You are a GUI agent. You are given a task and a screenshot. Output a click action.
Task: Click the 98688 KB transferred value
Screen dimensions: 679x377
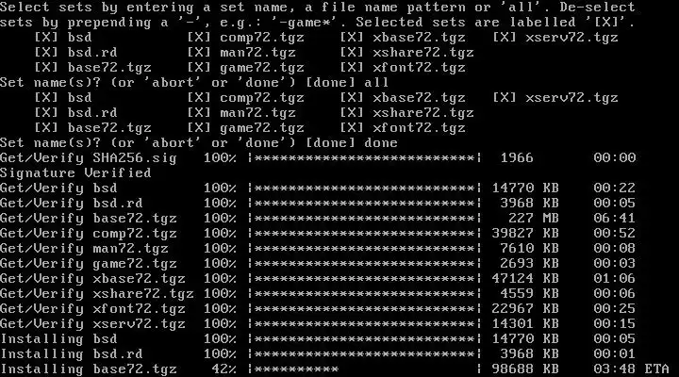tap(525, 369)
